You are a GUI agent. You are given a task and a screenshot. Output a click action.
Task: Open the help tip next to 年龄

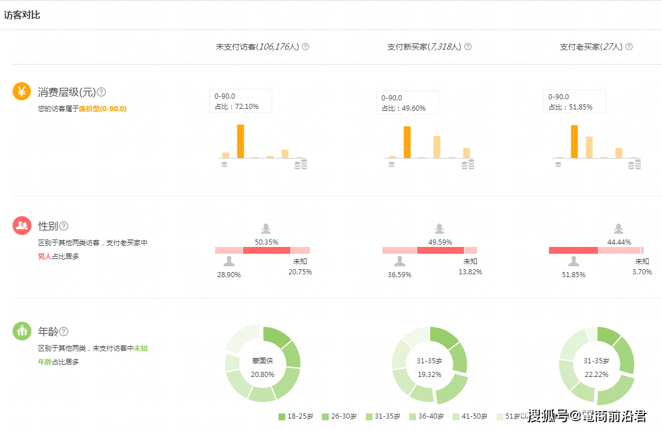pyautogui.click(x=64, y=331)
